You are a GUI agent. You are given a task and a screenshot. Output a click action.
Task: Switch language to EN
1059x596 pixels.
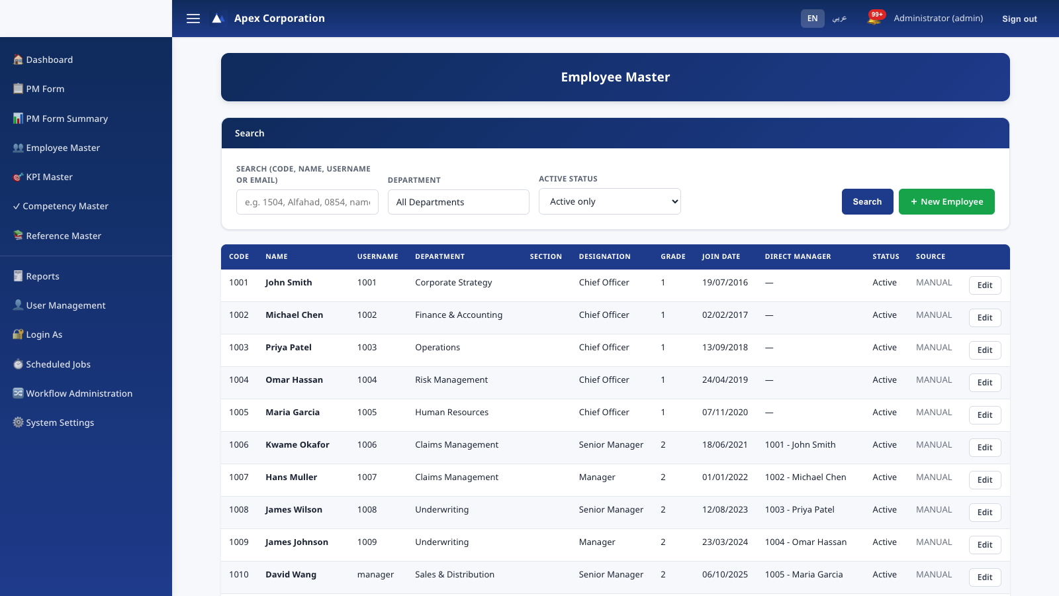812,19
